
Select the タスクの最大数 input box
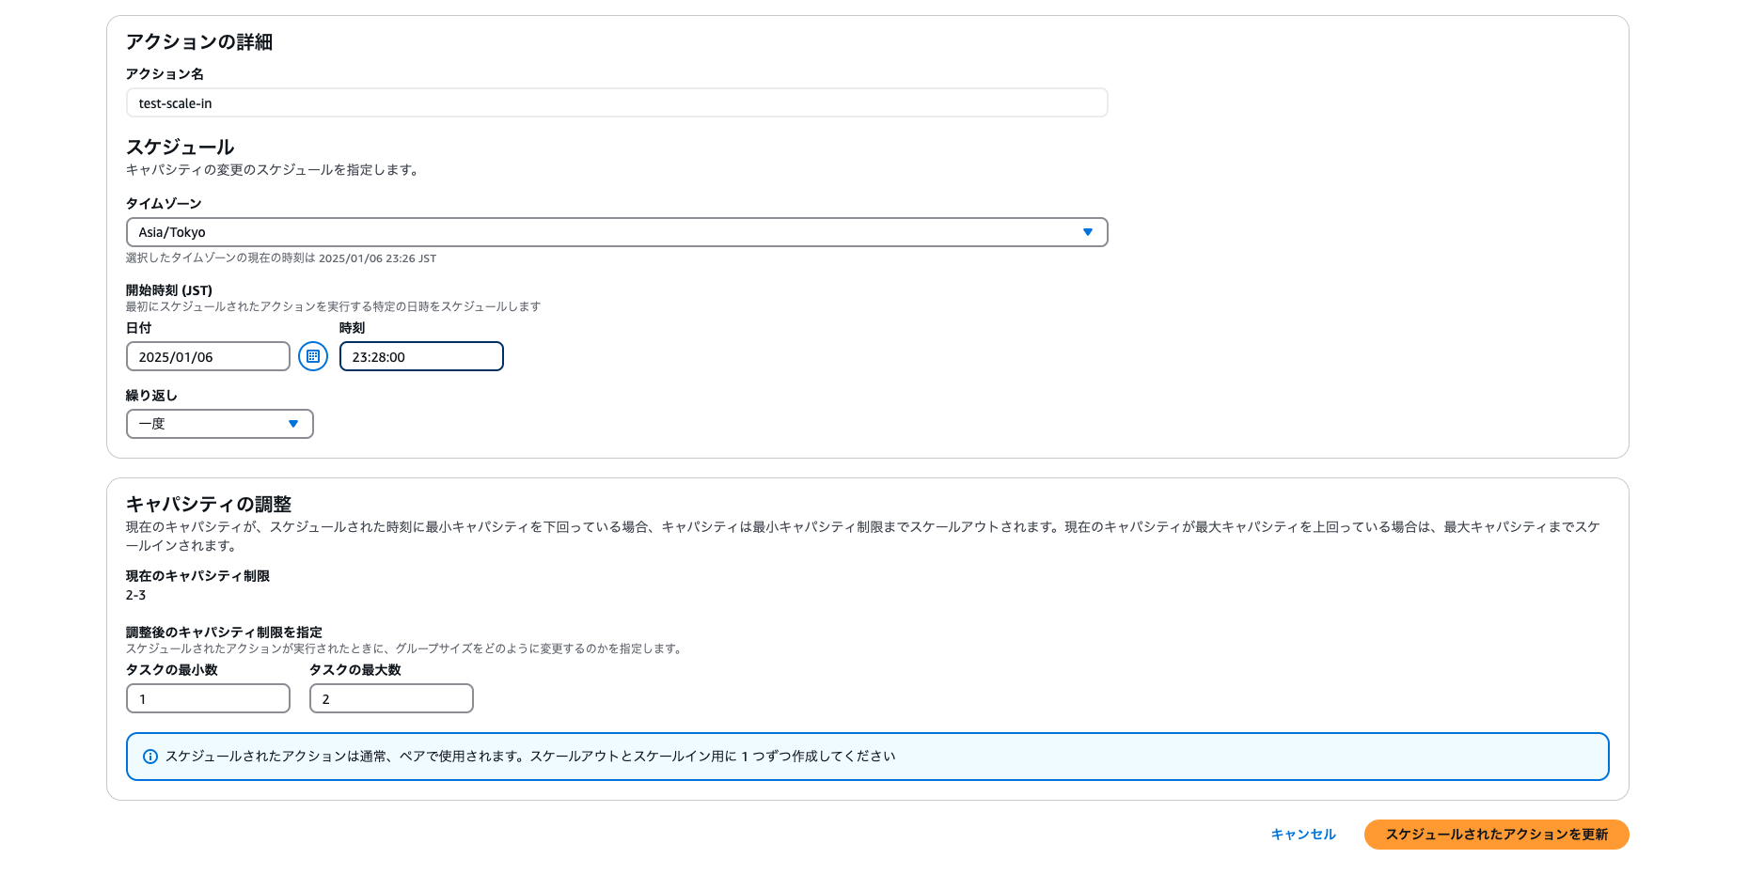coord(390,699)
